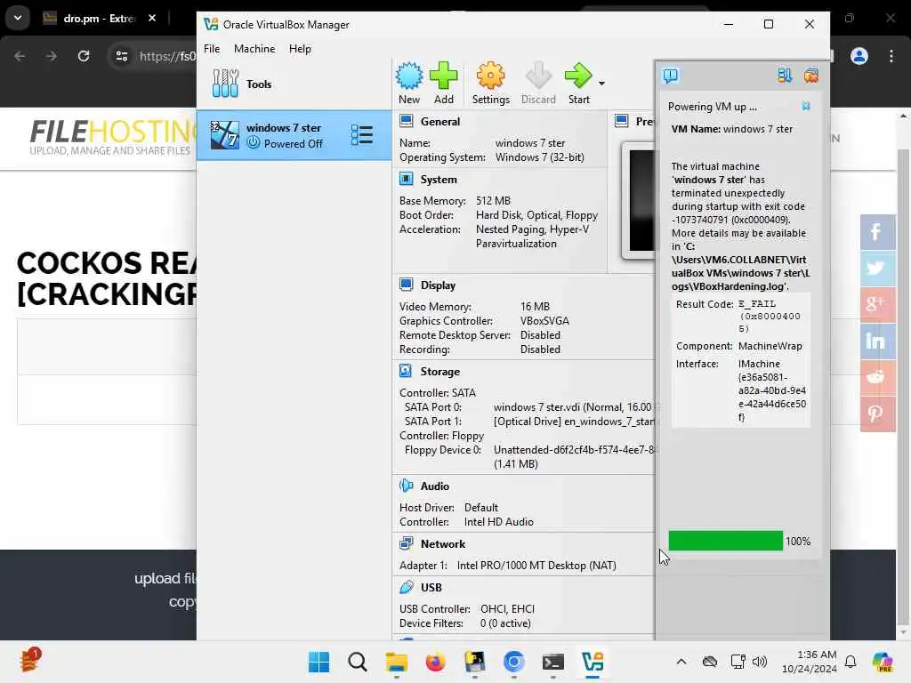Viewport: 911px width, 683px height.
Task: Open the Machine menu
Action: (x=254, y=49)
